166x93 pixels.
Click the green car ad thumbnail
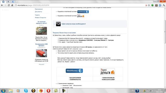click(x=41, y=31)
